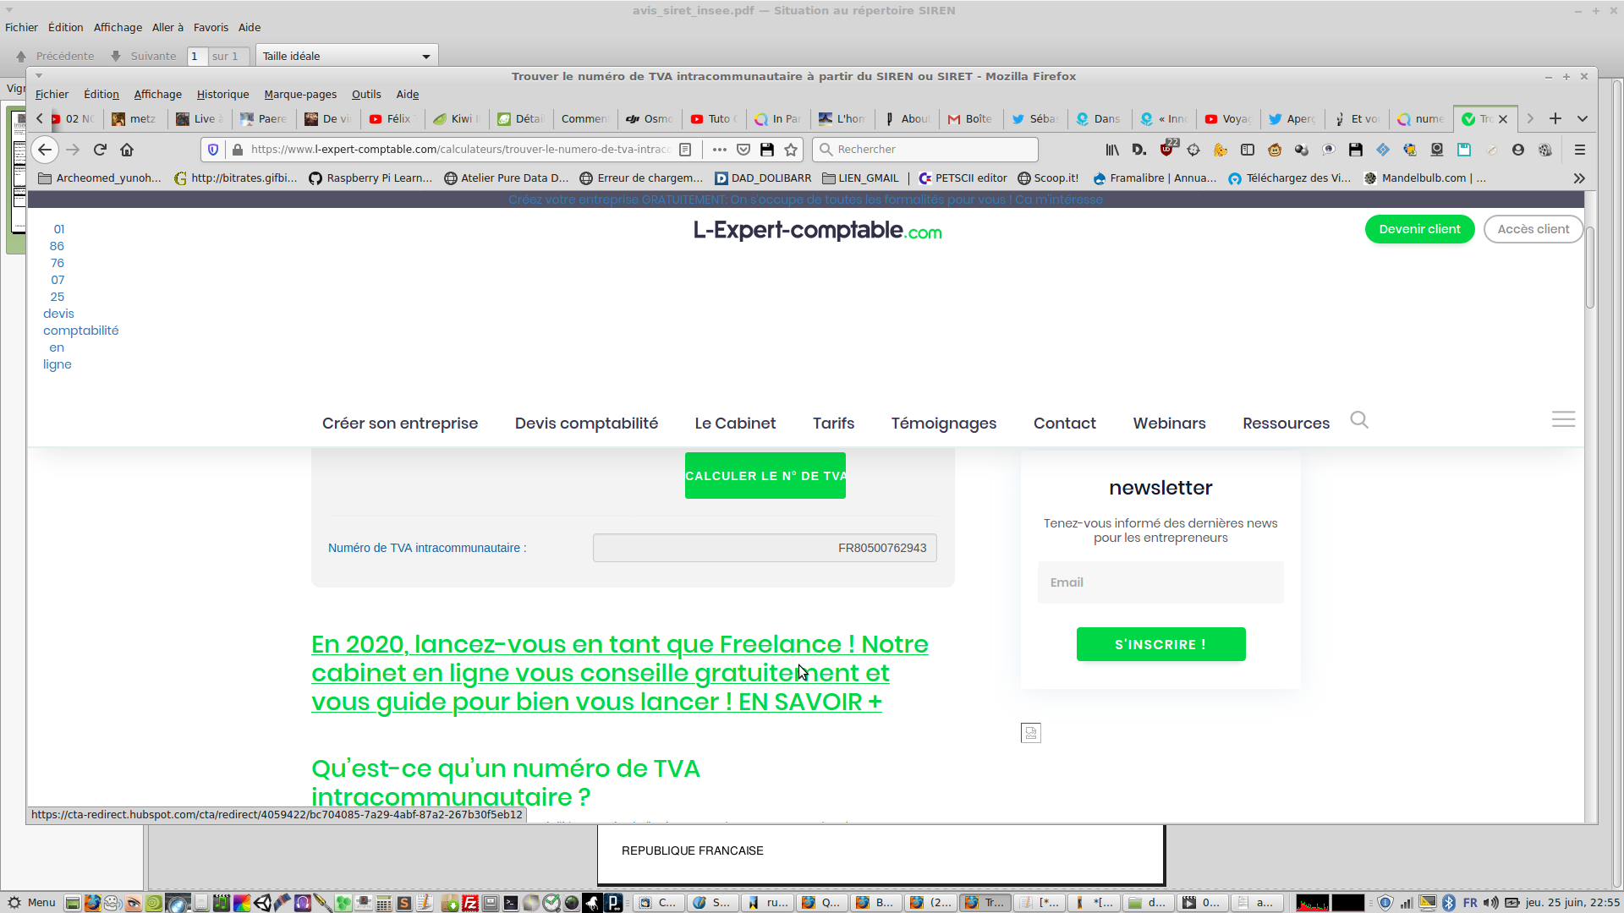Image resolution: width=1624 pixels, height=913 pixels.
Task: Bookmark this page with the star icon
Action: [x=791, y=150]
